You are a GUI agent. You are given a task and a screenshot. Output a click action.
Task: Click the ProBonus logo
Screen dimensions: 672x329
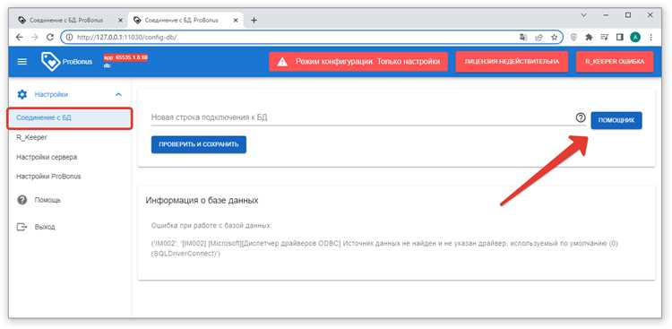coord(66,62)
